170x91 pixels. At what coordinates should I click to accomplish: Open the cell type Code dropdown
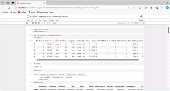(57, 23)
